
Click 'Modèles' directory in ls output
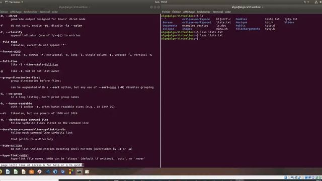(242, 19)
